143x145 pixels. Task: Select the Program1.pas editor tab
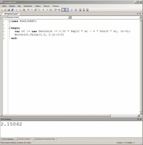pyautogui.click(x=11, y=14)
